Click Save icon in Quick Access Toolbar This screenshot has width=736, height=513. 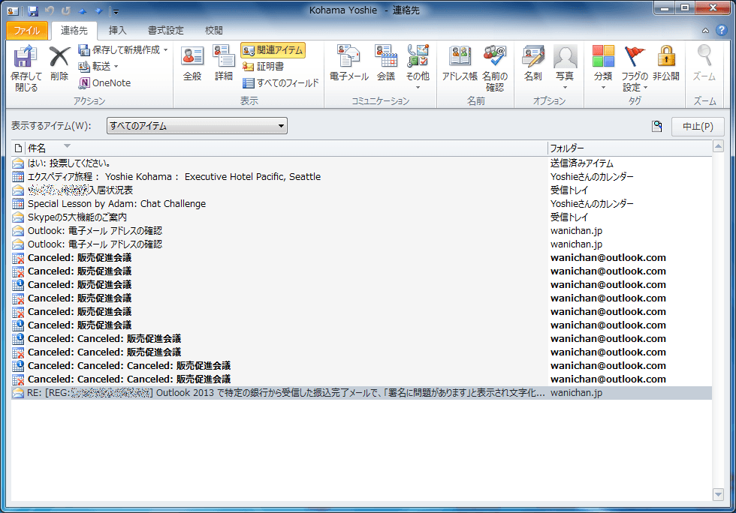[33, 10]
